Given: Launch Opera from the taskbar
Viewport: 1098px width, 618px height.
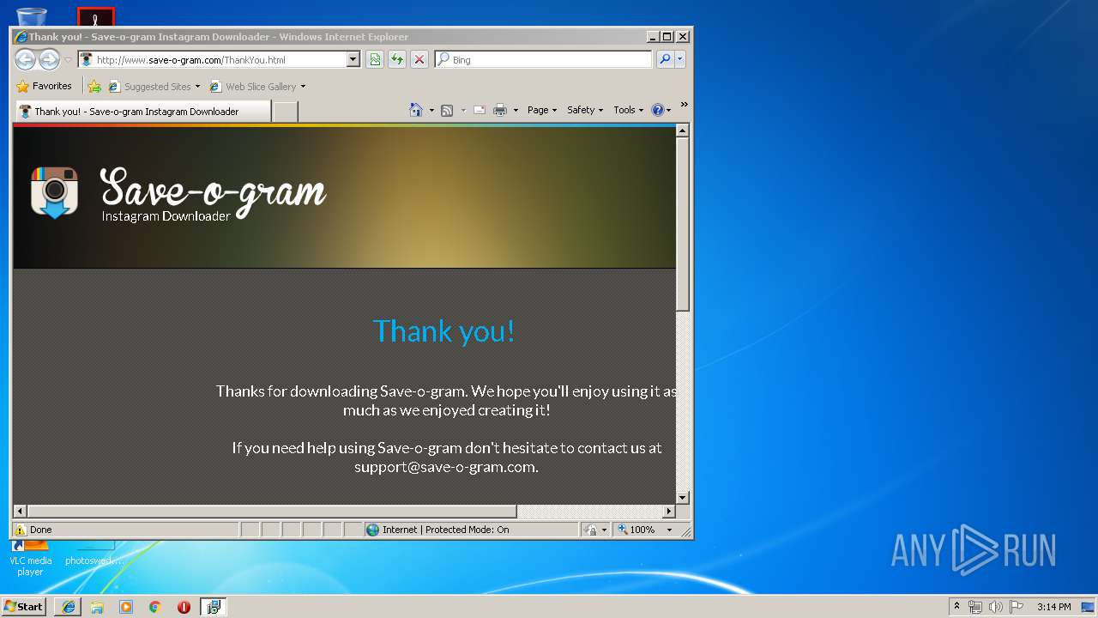Looking at the screenshot, I should pyautogui.click(x=184, y=607).
